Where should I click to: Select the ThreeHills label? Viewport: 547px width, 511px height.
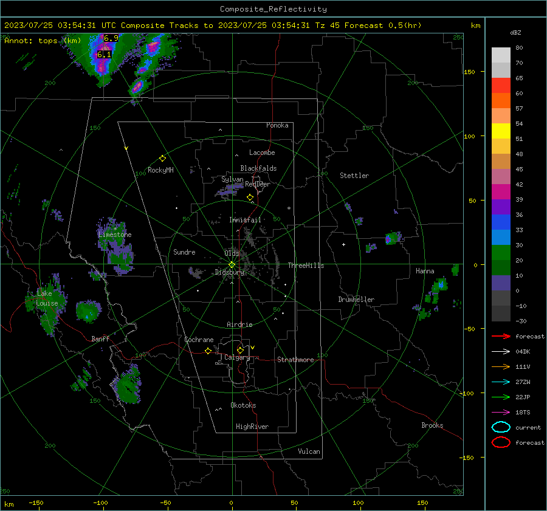point(306,266)
